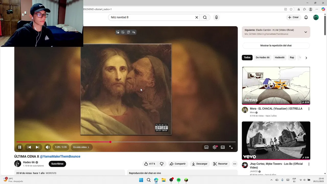Click the video-search overlay icon
Screen dimensions: 327x184
coord(123,32)
